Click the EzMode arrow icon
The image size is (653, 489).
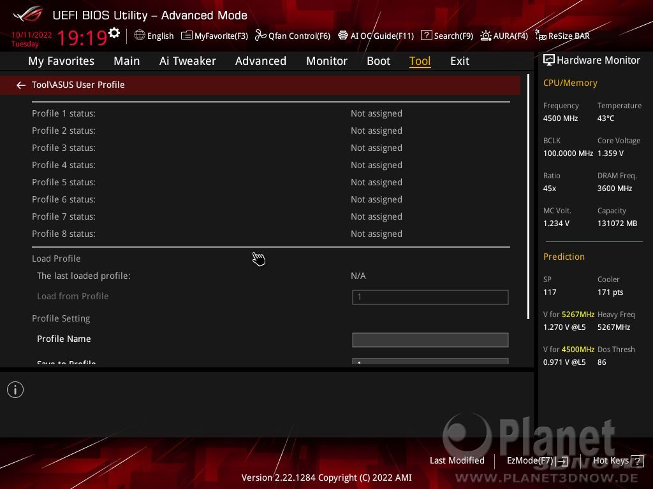point(563,461)
